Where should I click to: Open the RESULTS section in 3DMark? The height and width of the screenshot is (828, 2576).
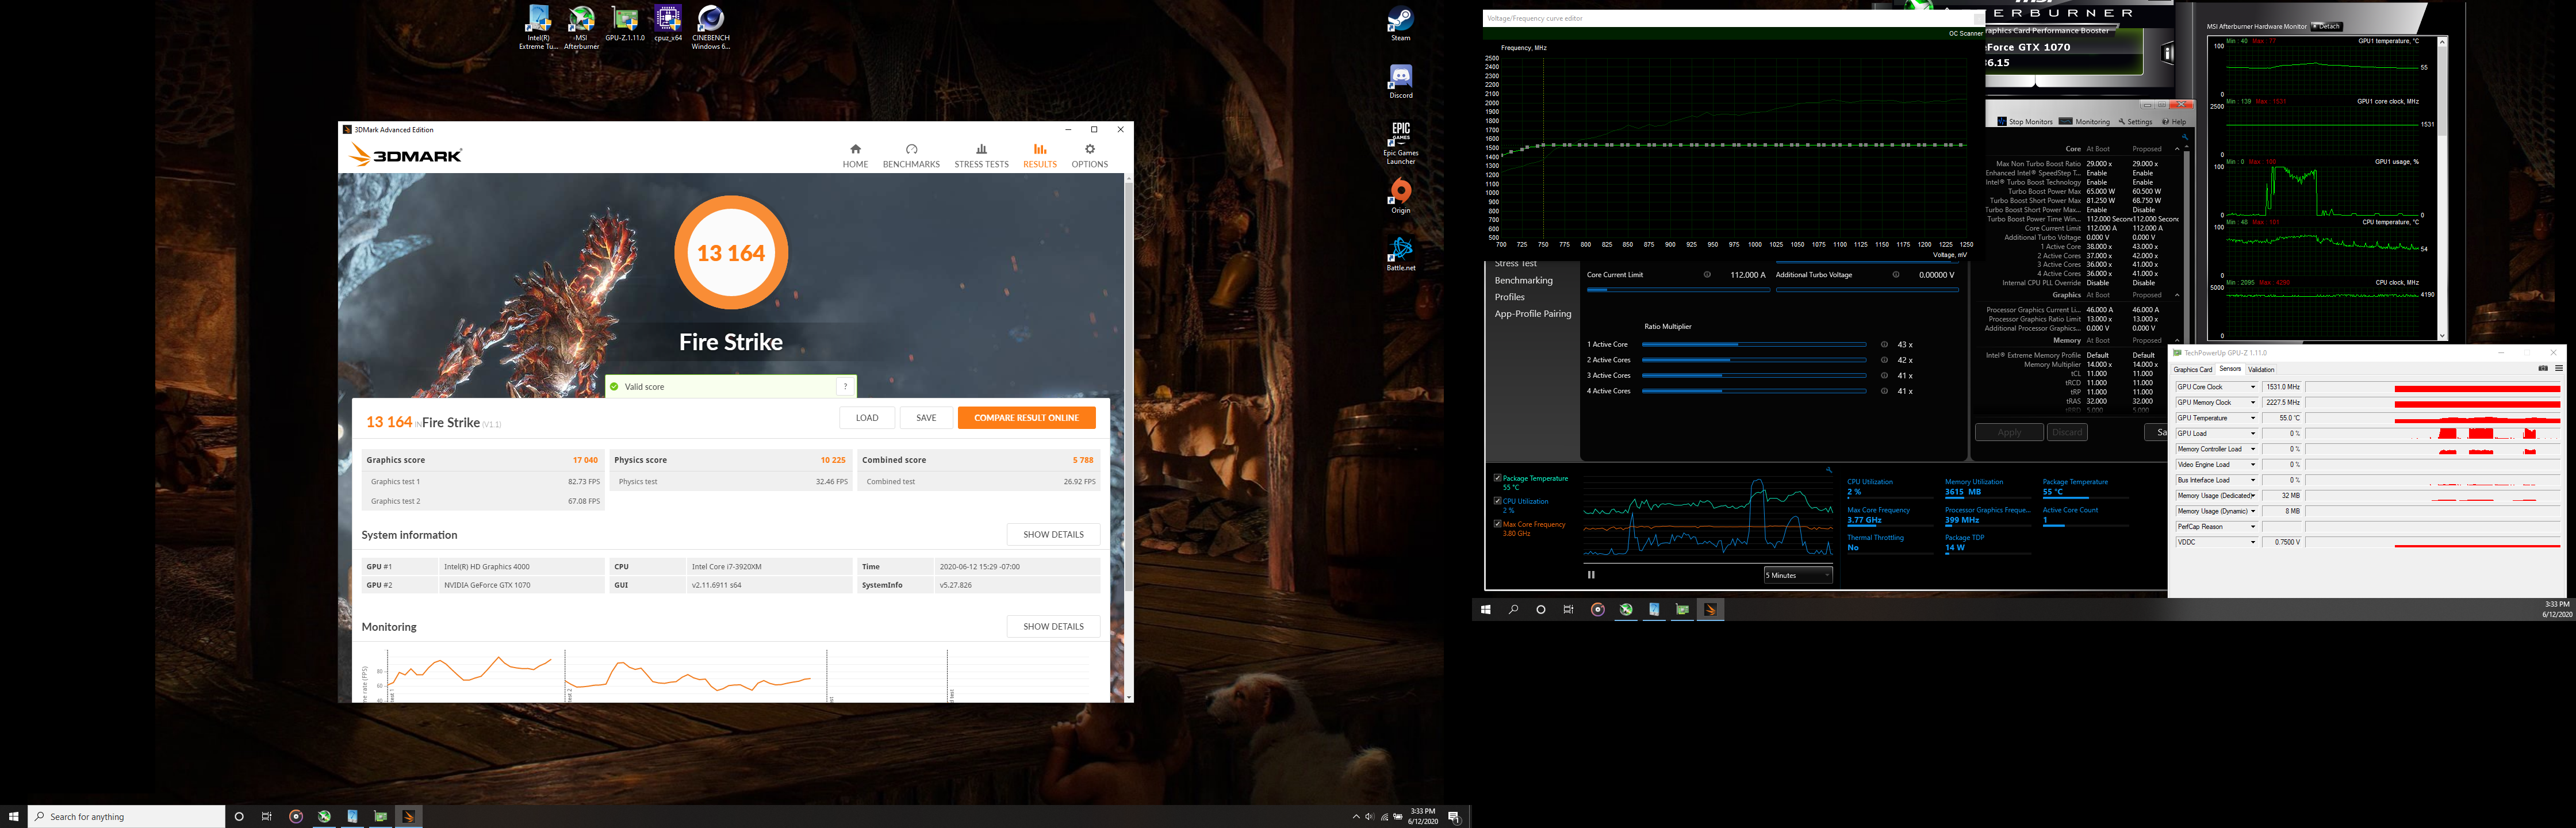pos(1039,155)
